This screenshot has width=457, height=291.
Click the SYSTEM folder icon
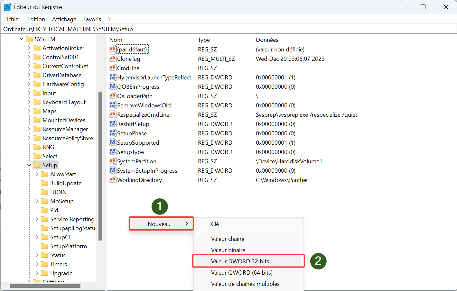[29, 39]
